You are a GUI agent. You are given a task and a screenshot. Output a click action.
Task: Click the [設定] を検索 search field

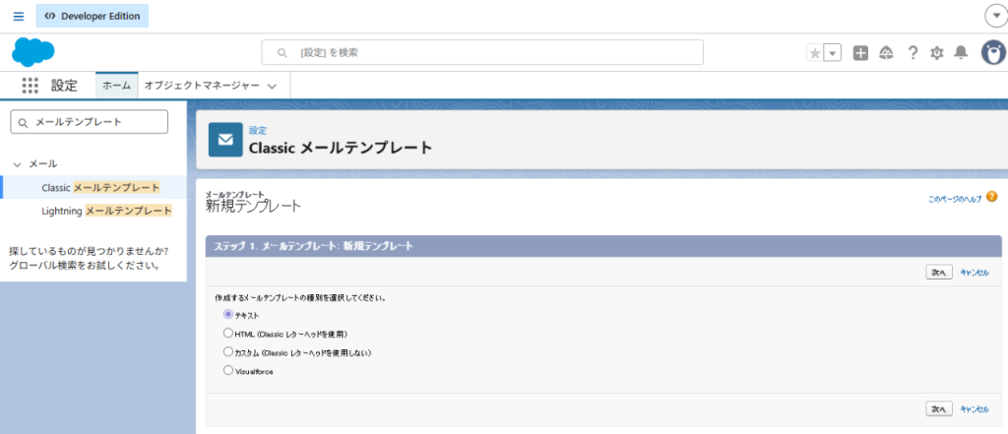coord(482,52)
